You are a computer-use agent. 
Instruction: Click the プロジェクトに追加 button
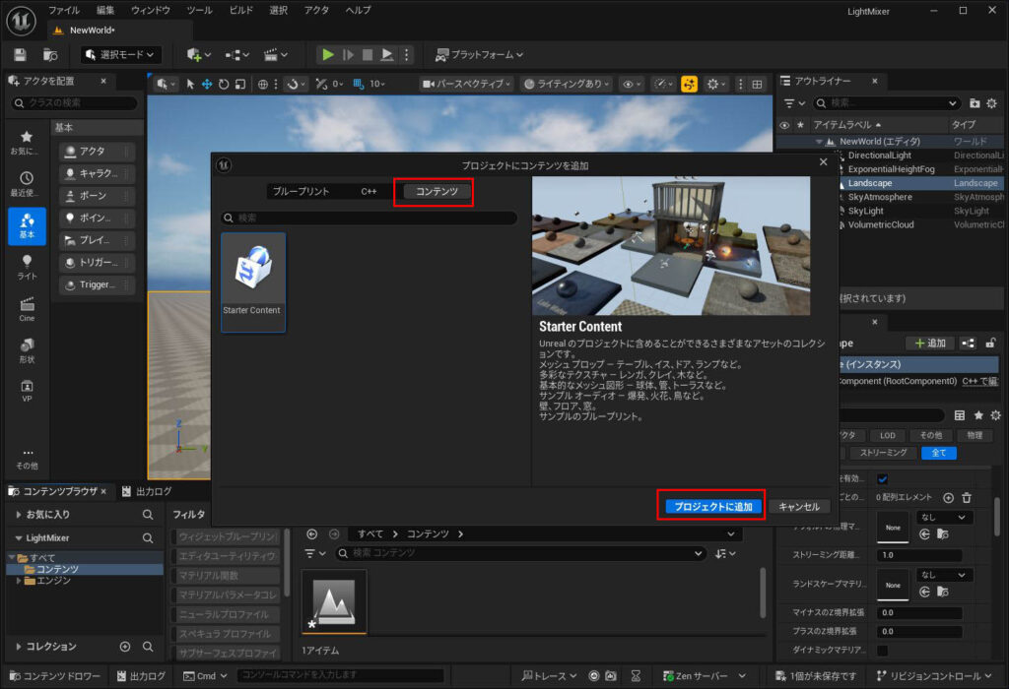pos(712,507)
